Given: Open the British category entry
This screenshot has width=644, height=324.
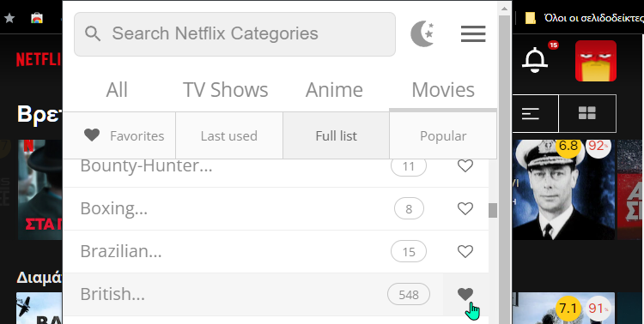Looking at the screenshot, I should pyautogui.click(x=253, y=295).
